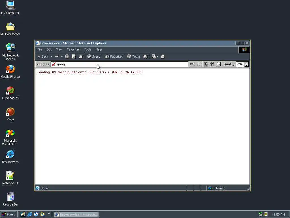Screen dimensions: 290x218
Task: Select the My Documents desktop icon
Action: pyautogui.click(x=10, y=29)
